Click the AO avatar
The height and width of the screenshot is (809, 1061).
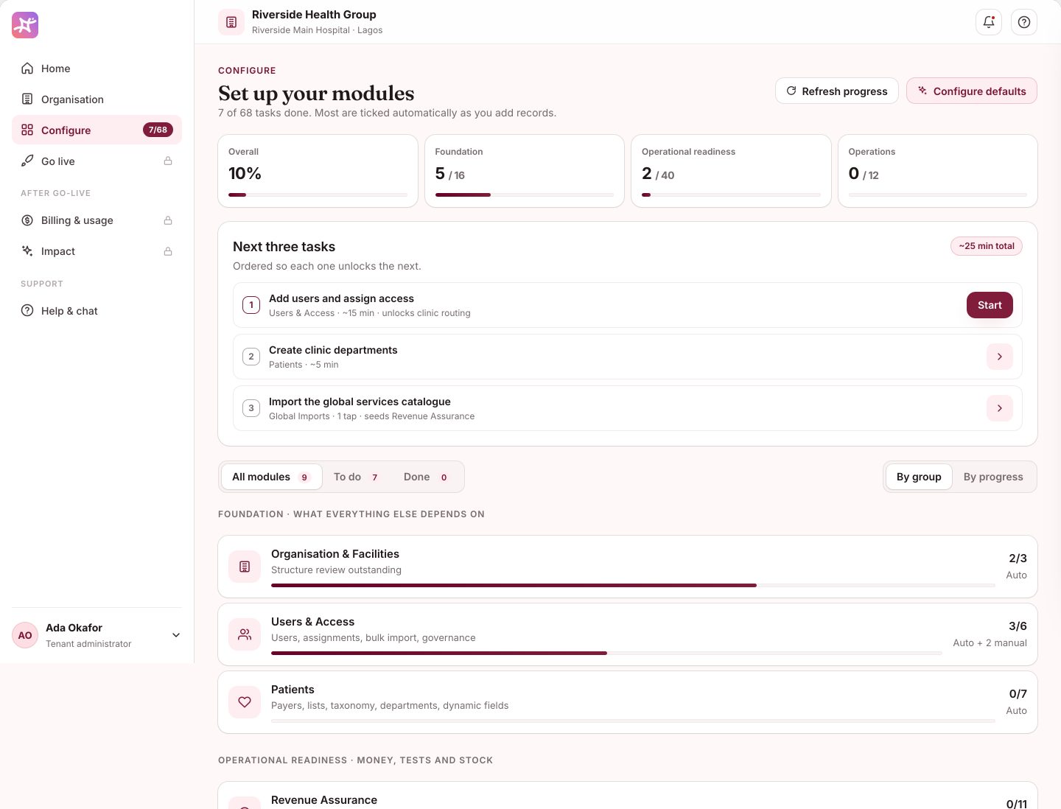coord(25,635)
